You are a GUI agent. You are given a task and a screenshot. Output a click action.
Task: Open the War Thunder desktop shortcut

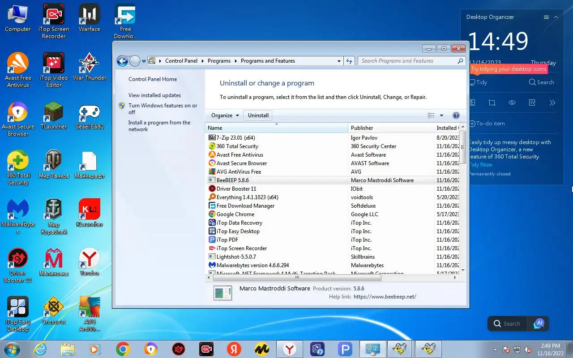[x=90, y=67]
